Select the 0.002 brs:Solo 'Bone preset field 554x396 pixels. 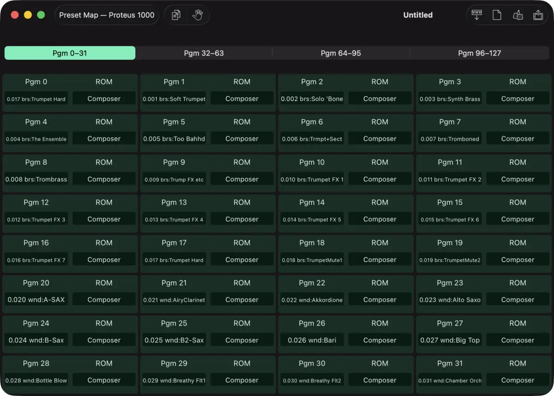(312, 99)
